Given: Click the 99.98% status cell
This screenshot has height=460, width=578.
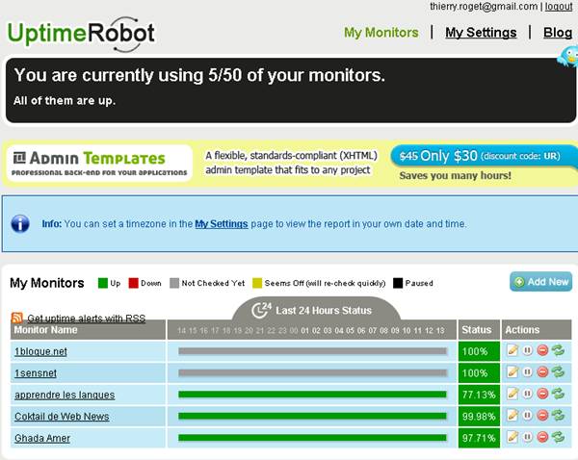Looking at the screenshot, I should (479, 417).
